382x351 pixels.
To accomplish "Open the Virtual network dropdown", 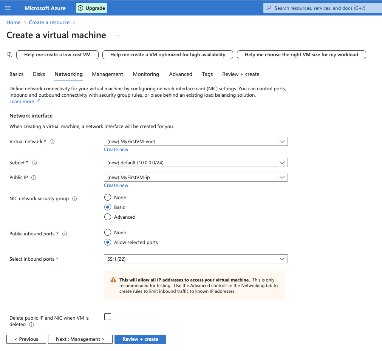I will coord(196,142).
